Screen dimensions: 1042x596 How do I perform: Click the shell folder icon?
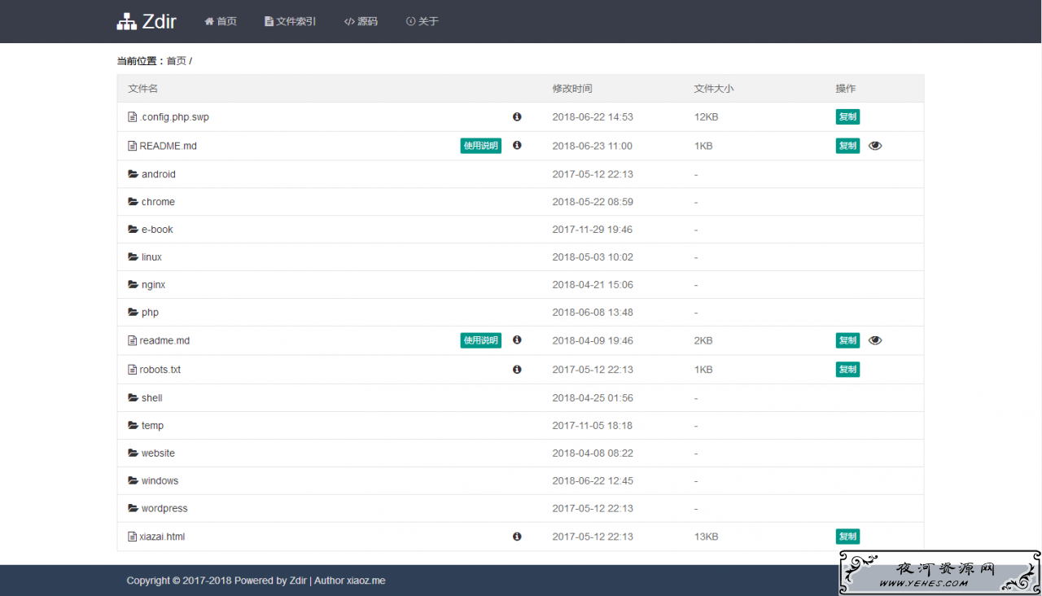133,398
